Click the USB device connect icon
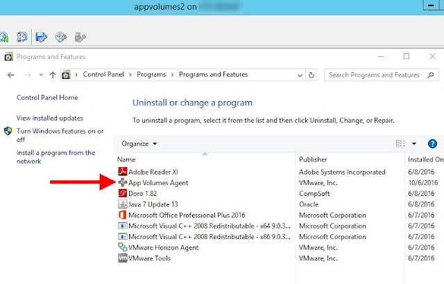This screenshot has width=444, height=284. (80, 37)
